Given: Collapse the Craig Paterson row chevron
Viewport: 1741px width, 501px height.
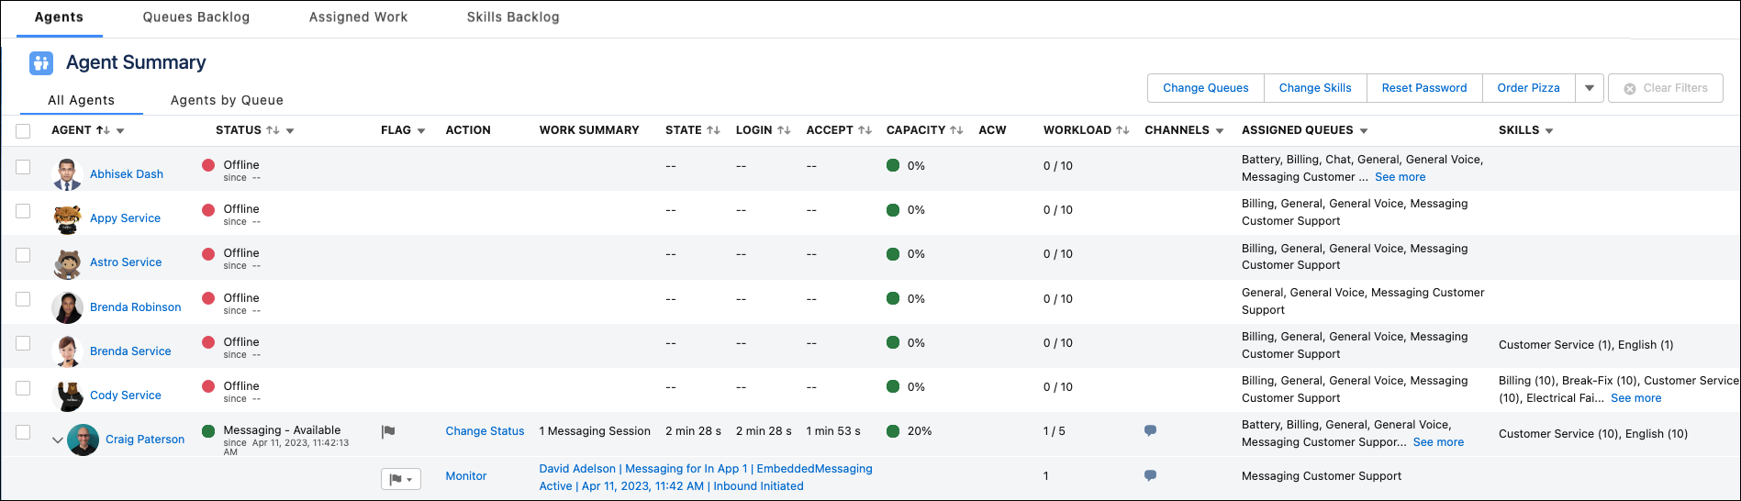Looking at the screenshot, I should (58, 440).
